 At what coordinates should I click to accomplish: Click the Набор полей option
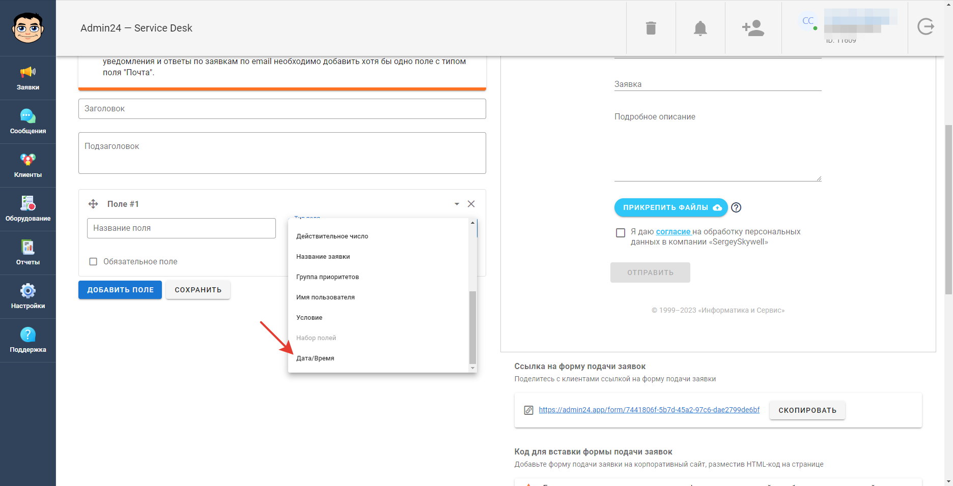click(x=378, y=338)
